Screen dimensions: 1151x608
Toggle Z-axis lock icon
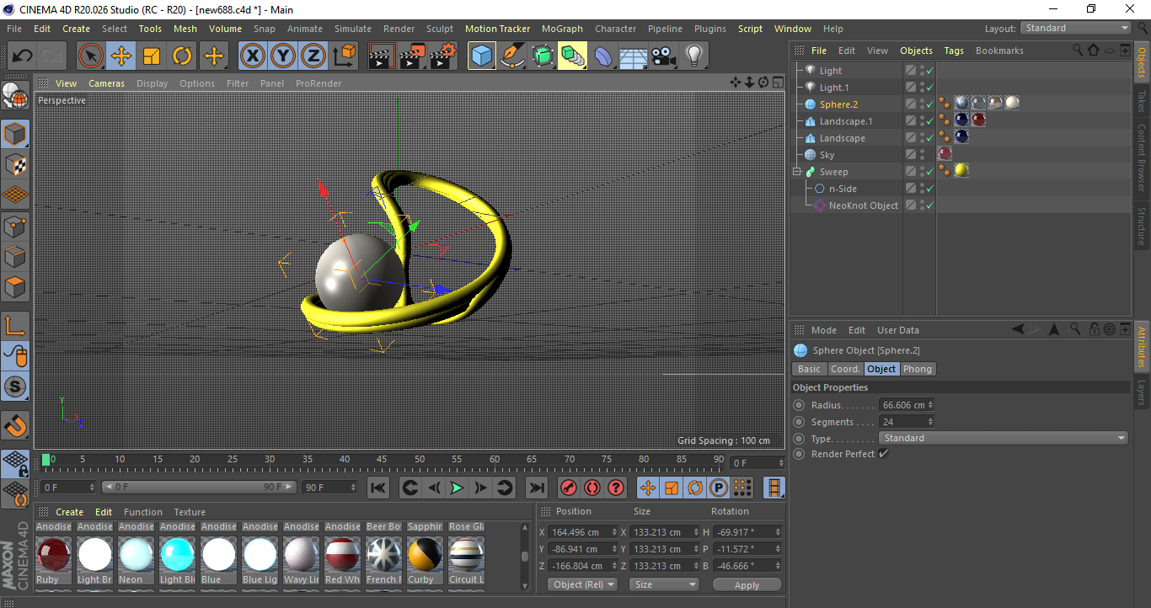click(313, 56)
